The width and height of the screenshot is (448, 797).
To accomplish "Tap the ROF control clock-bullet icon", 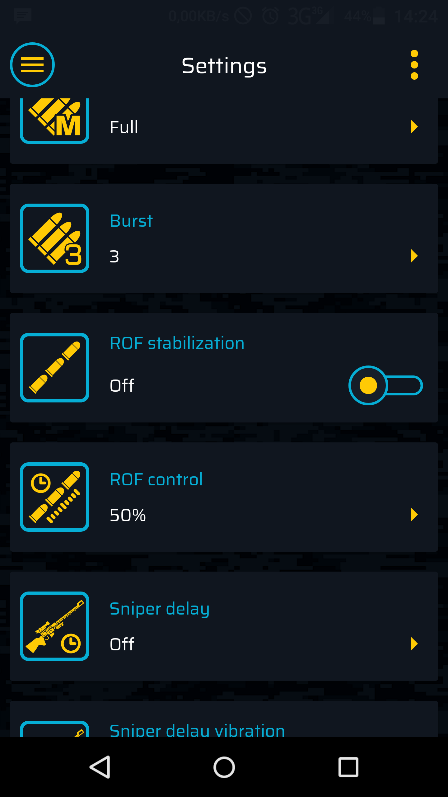I will click(55, 497).
